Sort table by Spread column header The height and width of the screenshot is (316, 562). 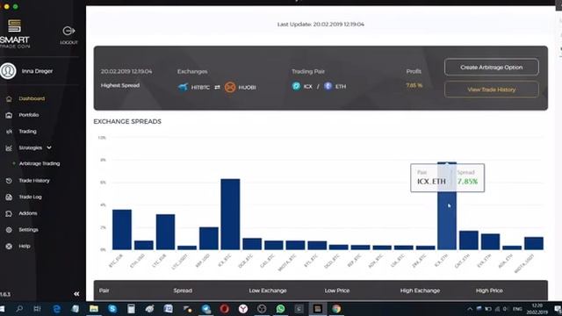click(183, 291)
